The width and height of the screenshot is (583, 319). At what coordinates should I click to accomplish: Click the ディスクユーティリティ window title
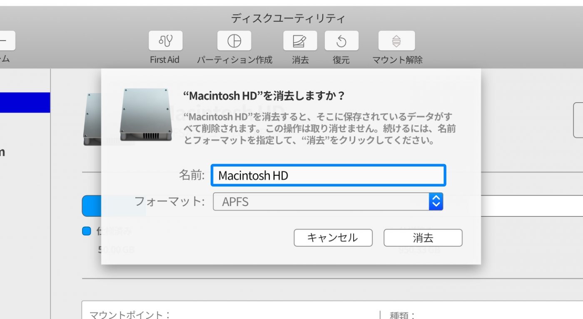tap(288, 18)
